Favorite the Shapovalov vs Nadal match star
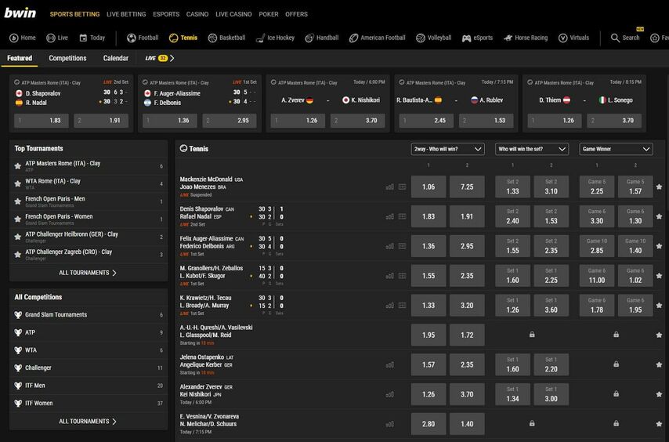 [659, 217]
